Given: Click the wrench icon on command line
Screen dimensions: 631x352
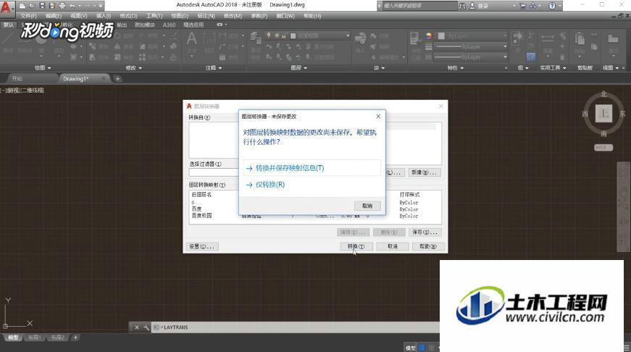Looking at the screenshot, I should (x=146, y=327).
